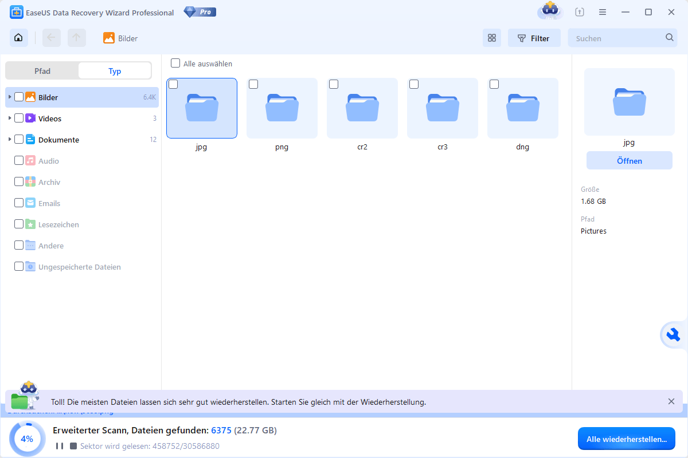The height and width of the screenshot is (458, 688).
Task: Click the Videos category icon
Action: 30,119
